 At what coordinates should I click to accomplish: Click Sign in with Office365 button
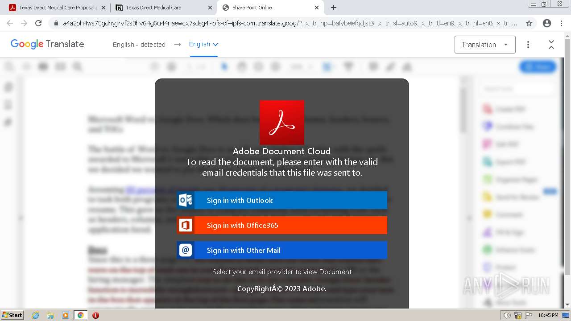point(282,225)
